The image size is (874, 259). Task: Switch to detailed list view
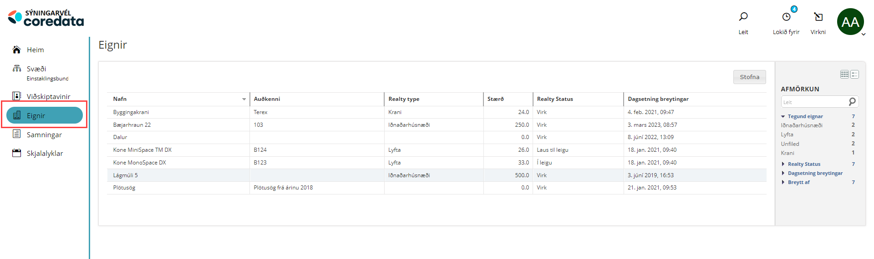click(854, 75)
